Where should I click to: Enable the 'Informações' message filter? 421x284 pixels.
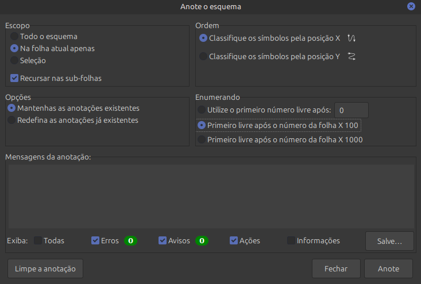click(x=291, y=241)
